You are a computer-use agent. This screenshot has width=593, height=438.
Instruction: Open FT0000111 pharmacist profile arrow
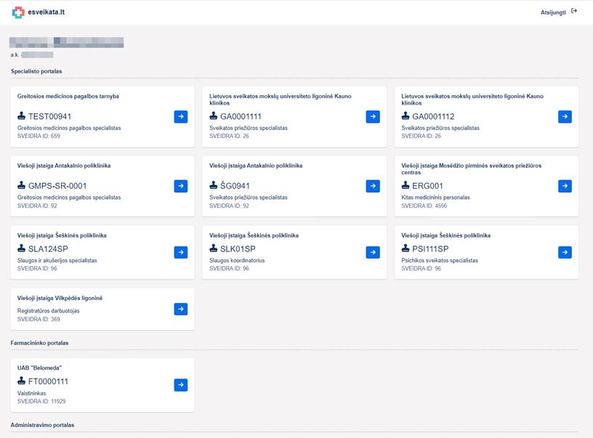pyautogui.click(x=181, y=385)
